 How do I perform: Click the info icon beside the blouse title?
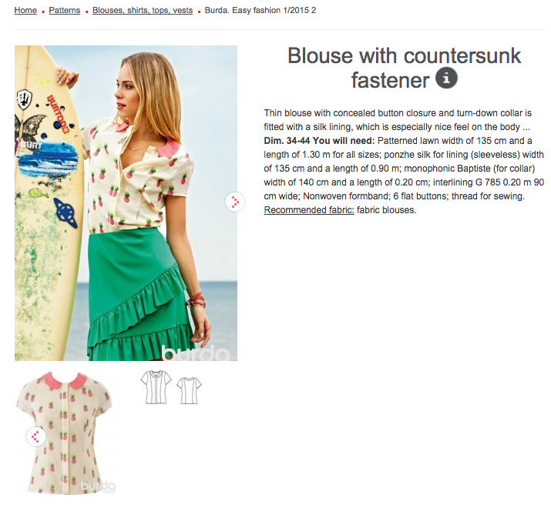pos(446,78)
